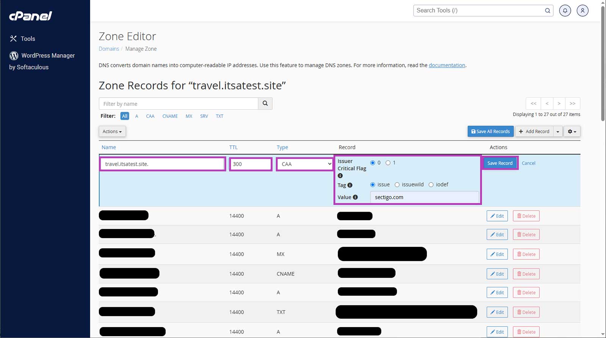Screen dimensions: 606x338
Task: Click the filter search magnifier button
Action: (265, 103)
